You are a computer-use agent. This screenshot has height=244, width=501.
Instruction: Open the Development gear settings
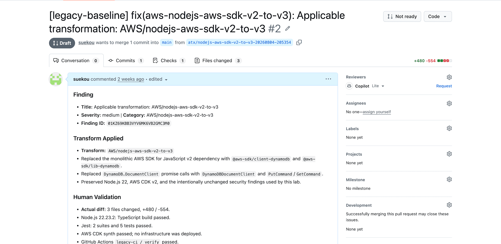(449, 205)
